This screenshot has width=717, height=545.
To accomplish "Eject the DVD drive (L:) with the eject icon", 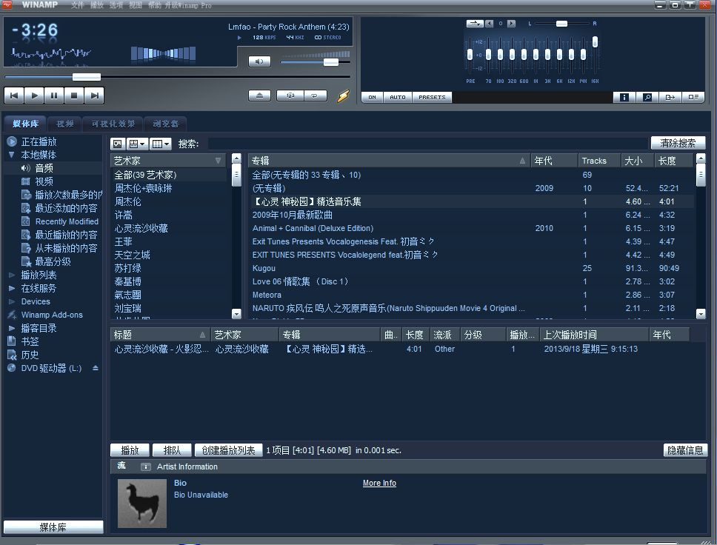I will [x=95, y=368].
